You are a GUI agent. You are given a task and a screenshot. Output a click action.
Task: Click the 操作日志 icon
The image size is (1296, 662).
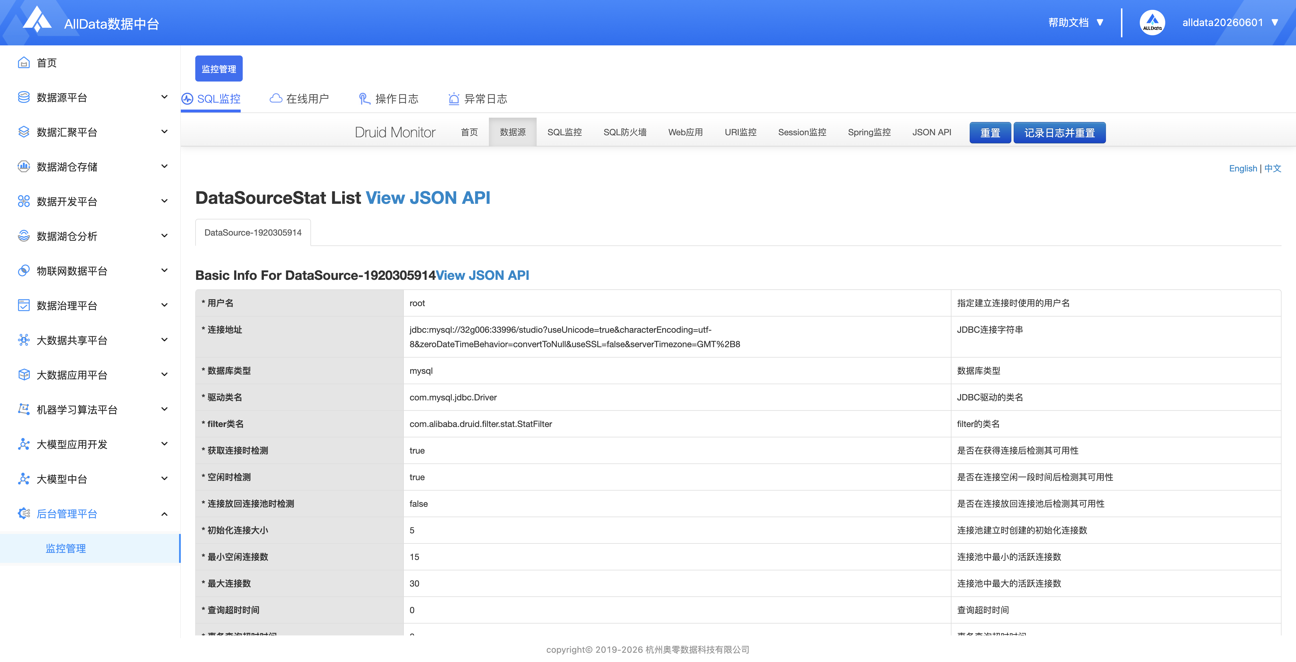coord(364,99)
